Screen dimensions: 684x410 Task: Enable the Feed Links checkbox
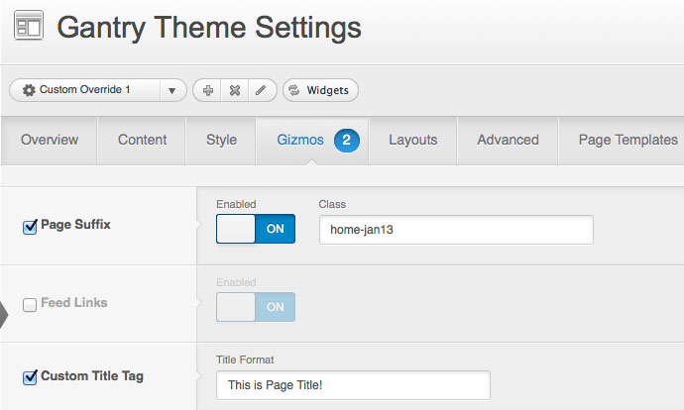30,305
